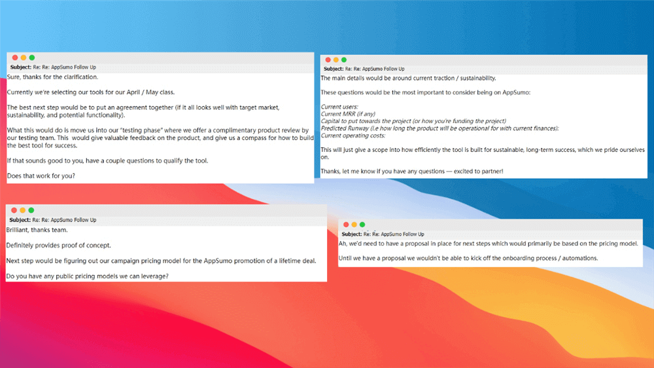
Task: Click the 'Current users:' italic line
Action: (x=339, y=107)
